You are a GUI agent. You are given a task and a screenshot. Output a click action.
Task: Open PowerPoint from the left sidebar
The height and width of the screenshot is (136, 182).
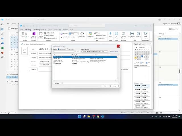[3, 53]
